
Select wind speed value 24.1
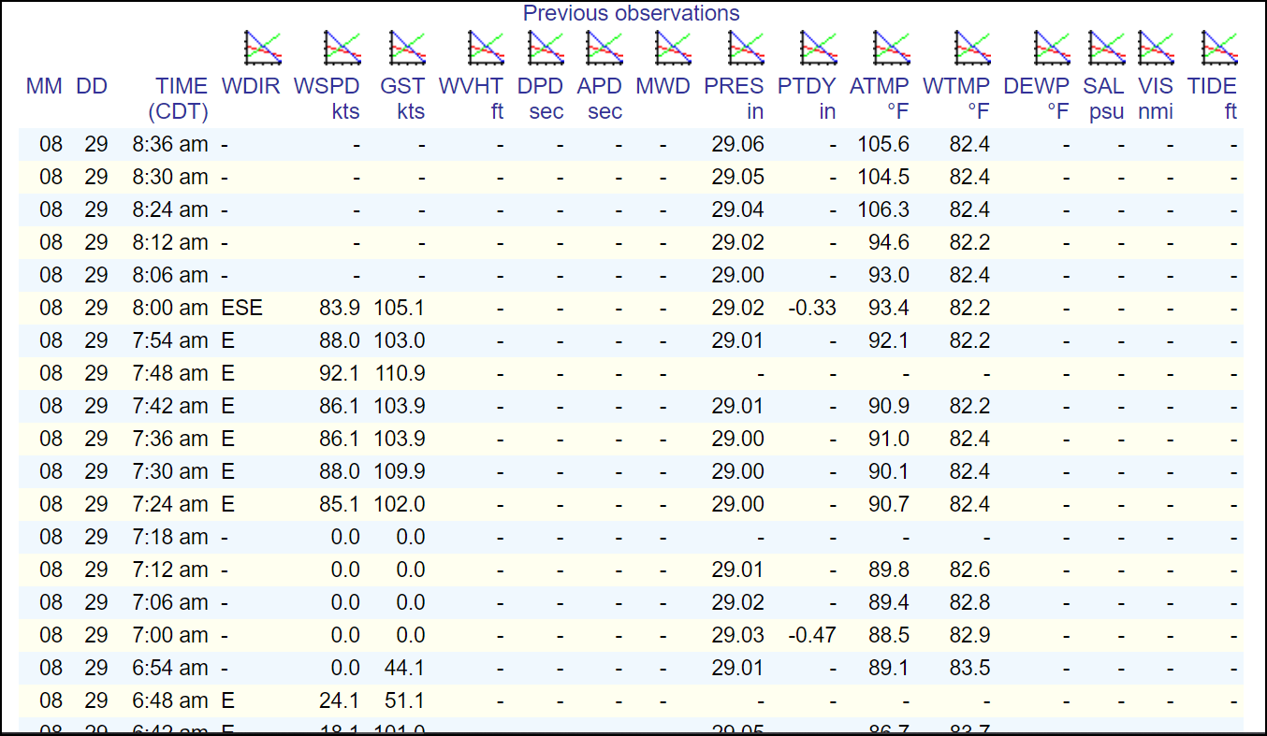(x=340, y=700)
